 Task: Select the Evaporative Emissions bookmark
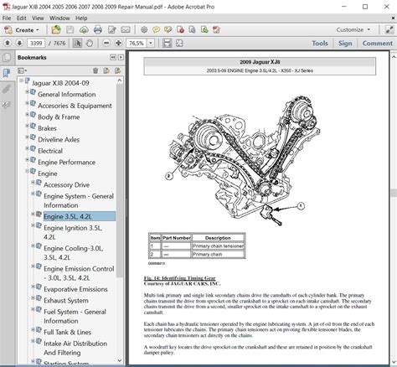[75, 289]
